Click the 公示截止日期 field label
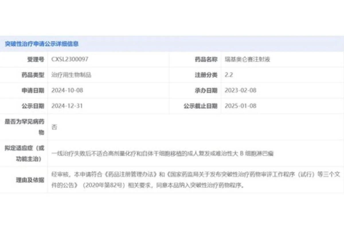 click(x=200, y=106)
